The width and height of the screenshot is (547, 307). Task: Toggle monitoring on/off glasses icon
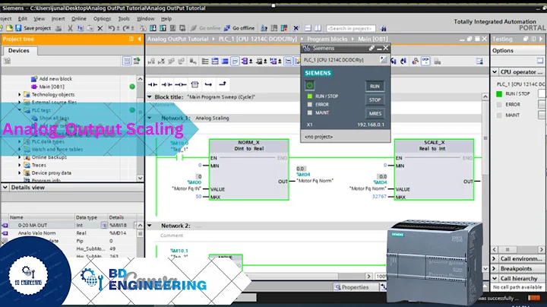click(x=425, y=61)
